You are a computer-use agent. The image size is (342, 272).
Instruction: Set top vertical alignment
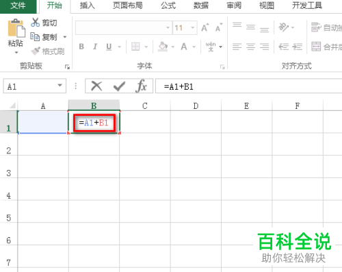tap(237, 25)
